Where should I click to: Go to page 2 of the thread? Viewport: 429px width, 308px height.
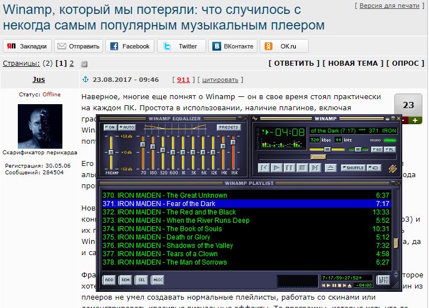tap(71, 63)
